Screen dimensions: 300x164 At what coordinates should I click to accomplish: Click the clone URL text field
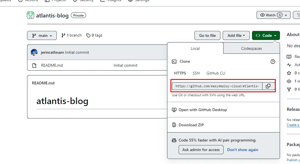pyautogui.click(x=217, y=86)
